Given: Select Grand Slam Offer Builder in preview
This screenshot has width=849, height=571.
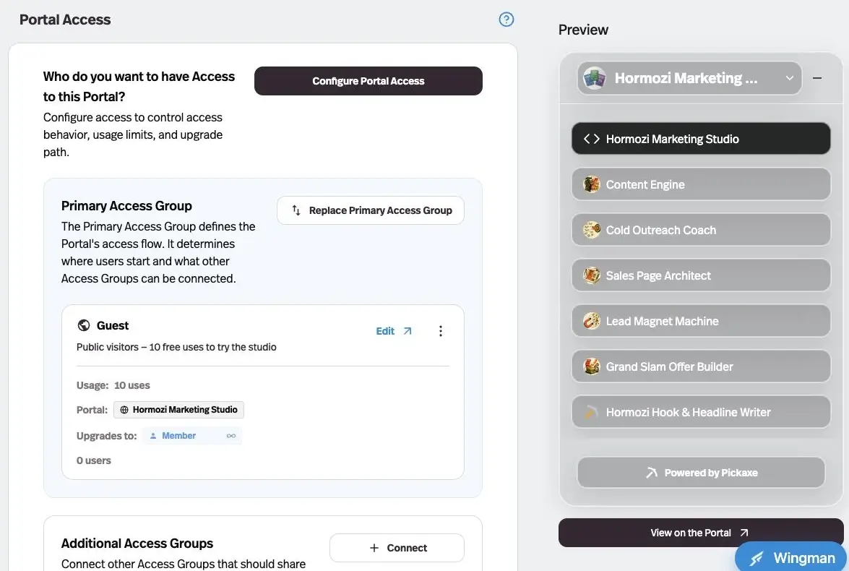Looking at the screenshot, I should pyautogui.click(x=701, y=366).
